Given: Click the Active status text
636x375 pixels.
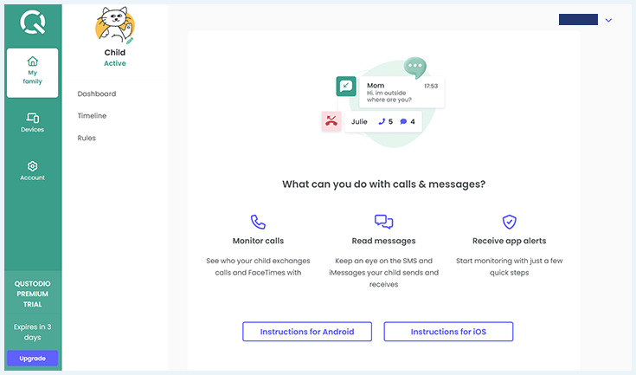Looking at the screenshot, I should click(115, 63).
